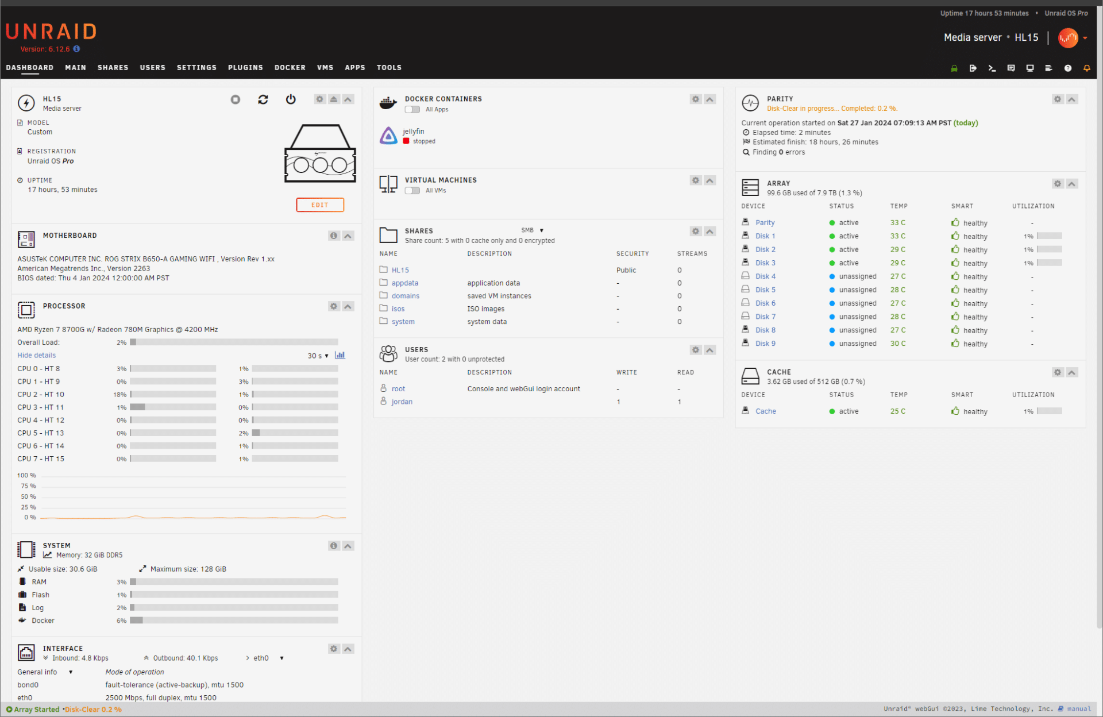Collapse the Processor panel
Screen dimensions: 1103x717
pos(348,307)
